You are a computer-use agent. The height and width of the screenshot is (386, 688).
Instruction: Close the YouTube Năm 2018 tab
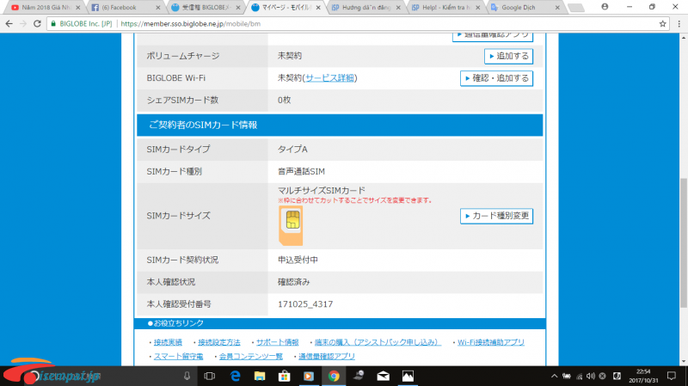[77, 8]
